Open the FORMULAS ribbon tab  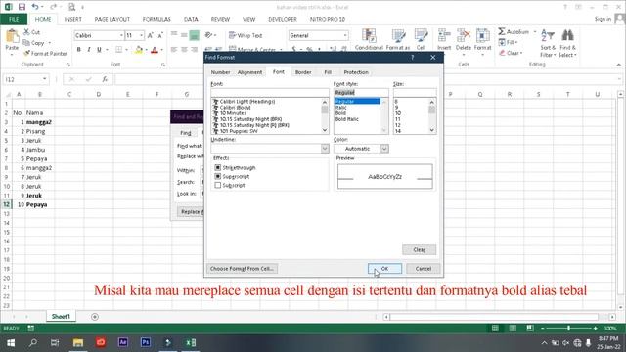coord(156,19)
